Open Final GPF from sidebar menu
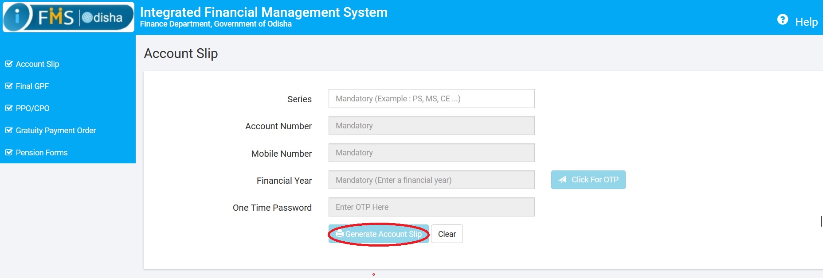 pyautogui.click(x=32, y=86)
